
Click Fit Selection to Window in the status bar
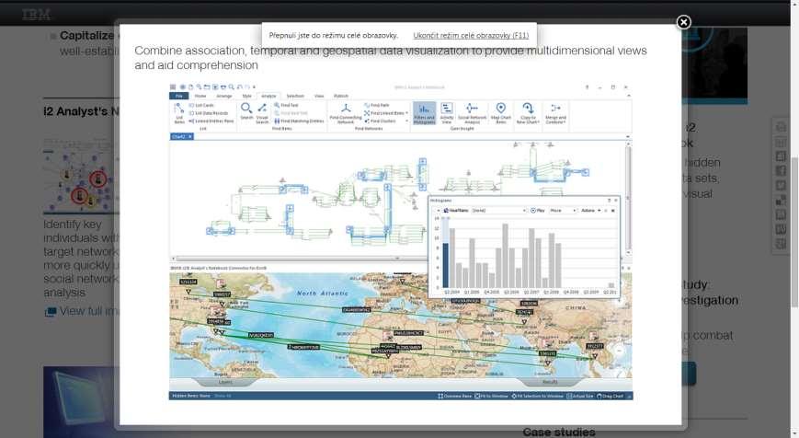pos(538,397)
